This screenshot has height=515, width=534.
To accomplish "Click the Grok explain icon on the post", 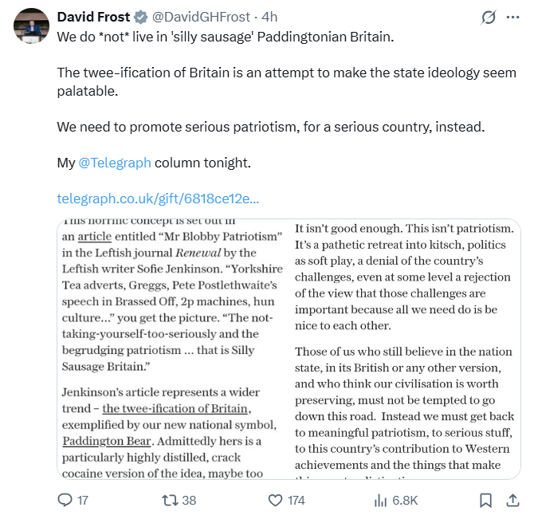I will click(489, 17).
